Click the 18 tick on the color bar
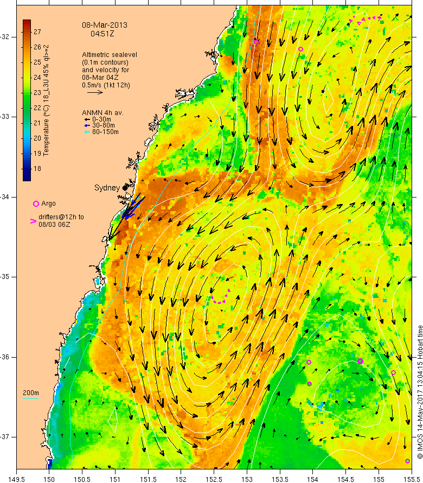The image size is (423, 483). [37, 168]
